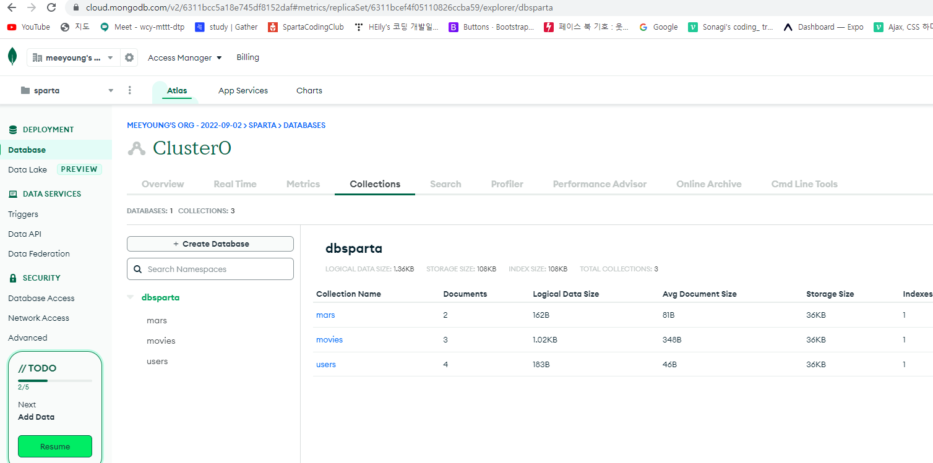Open project options three-dot menu
933x463 pixels.
[129, 90]
